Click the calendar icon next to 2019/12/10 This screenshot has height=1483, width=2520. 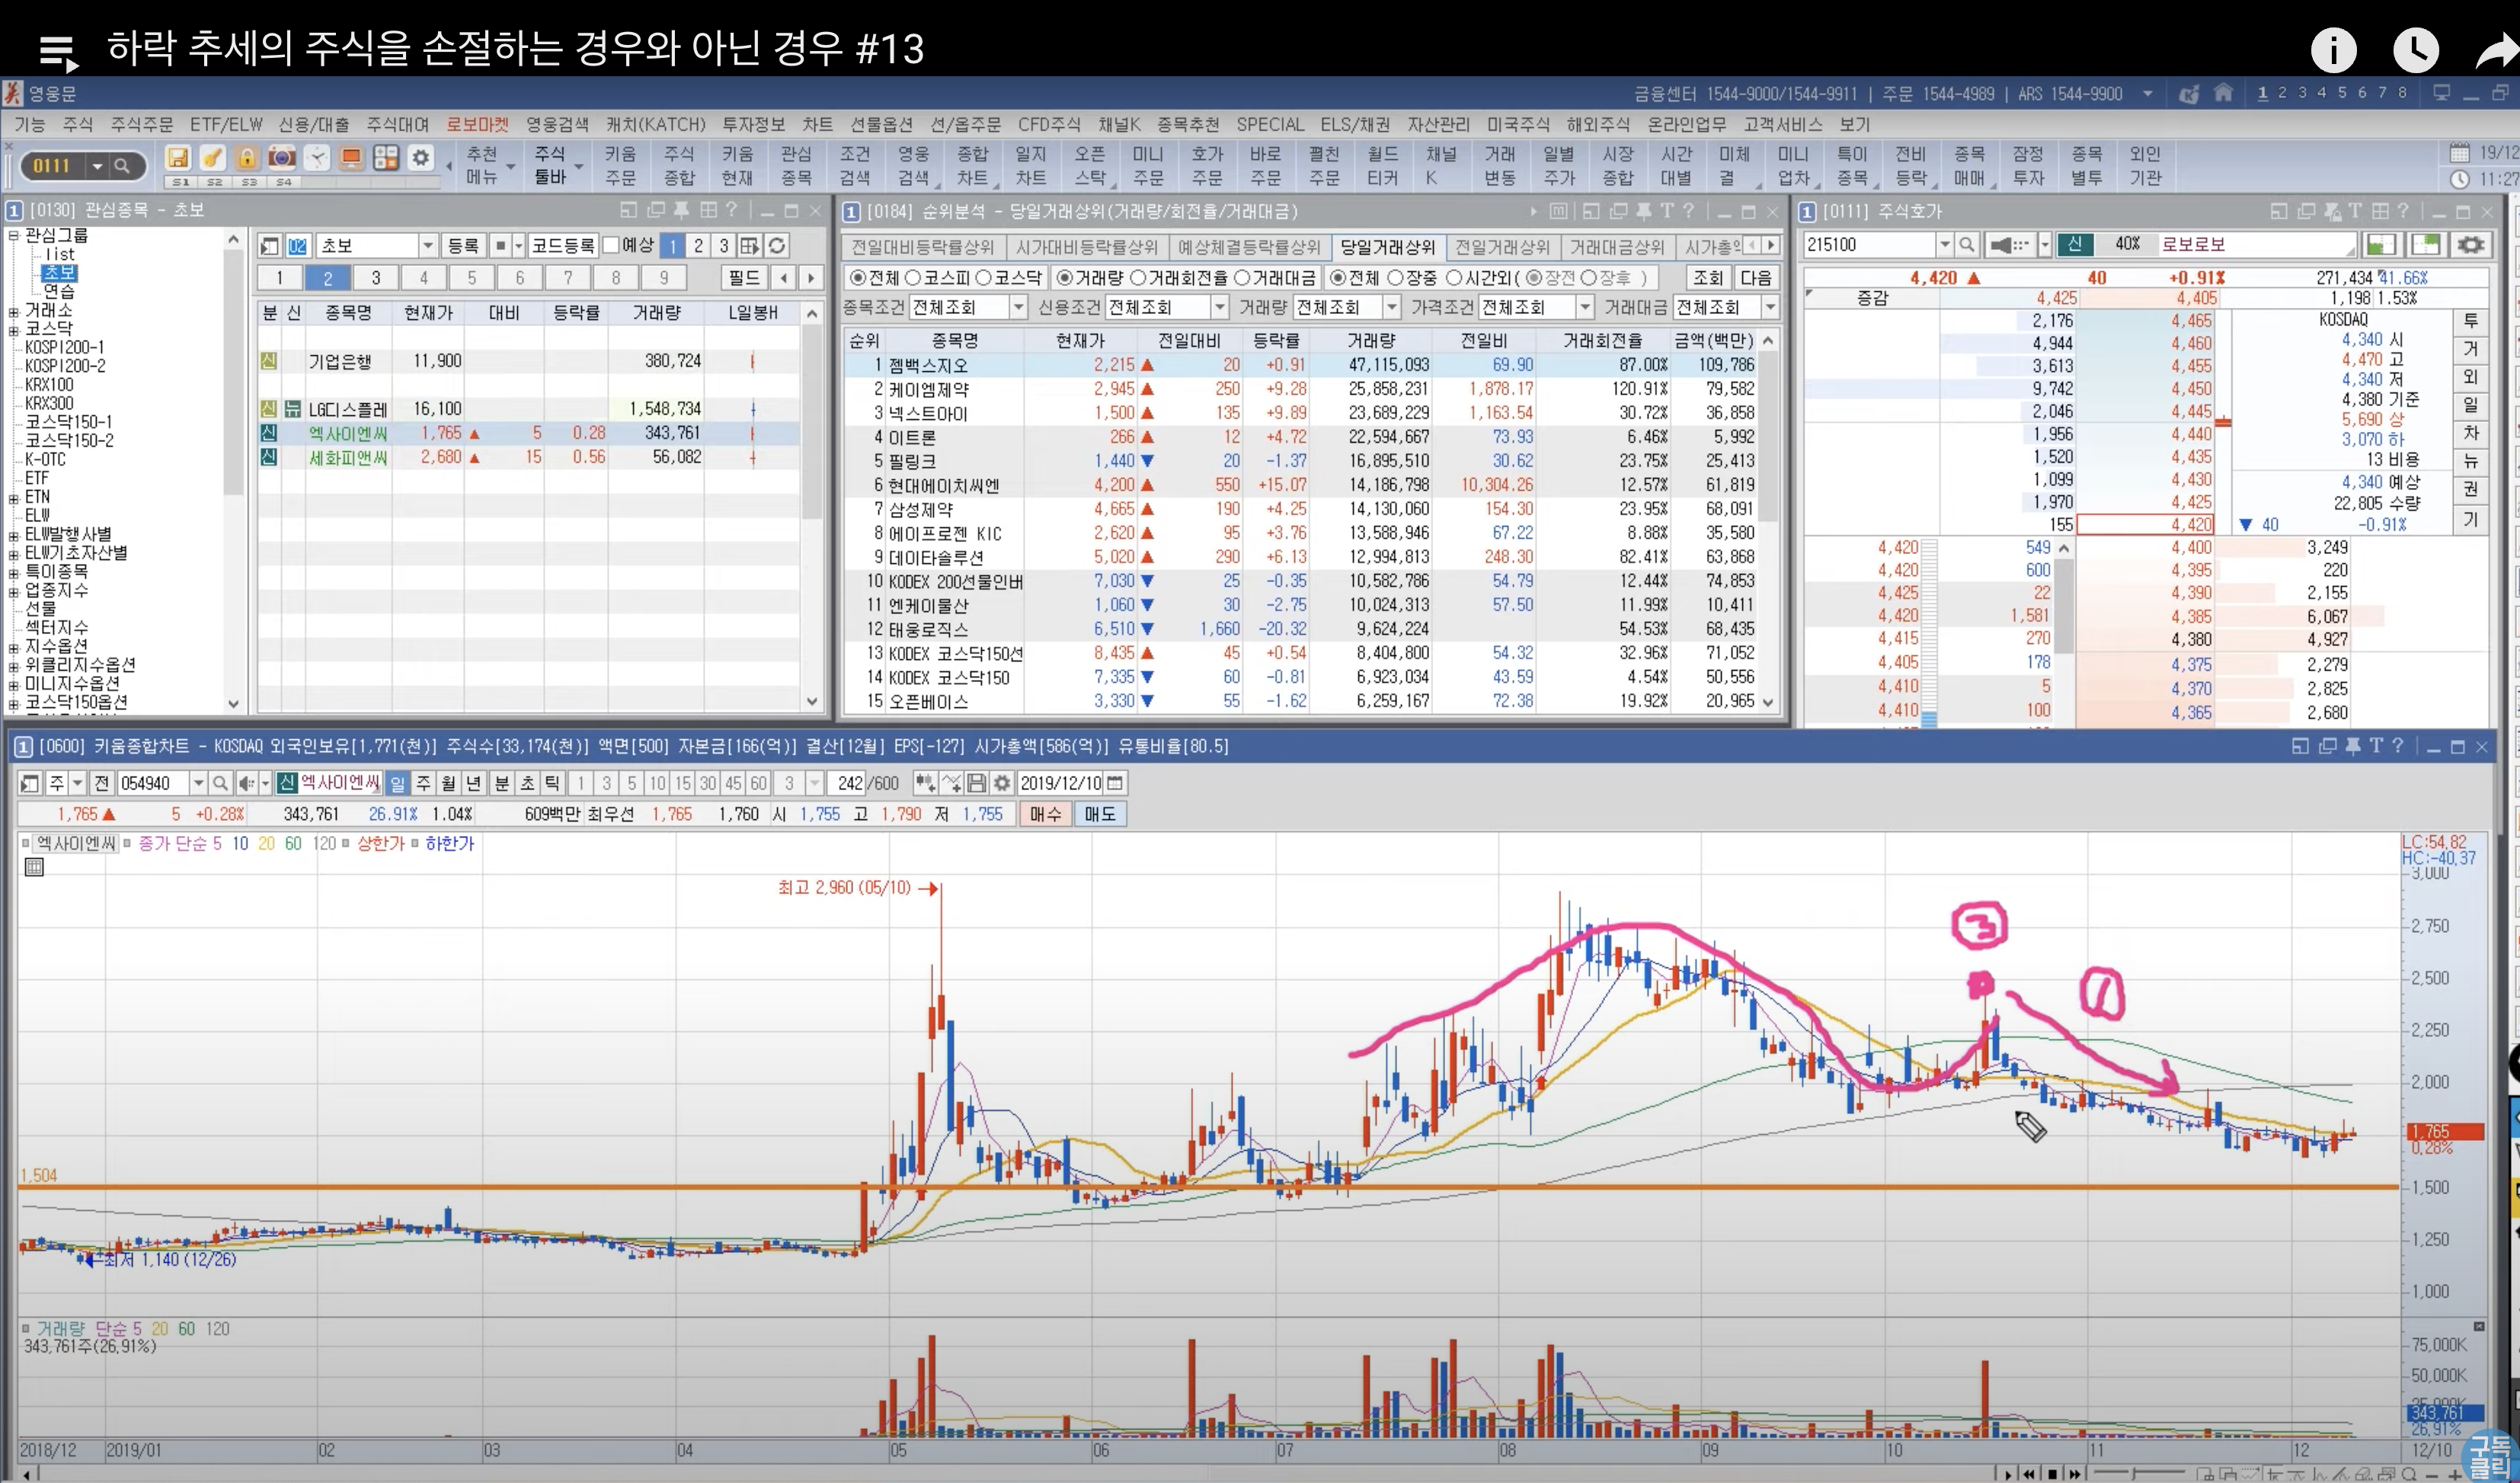pos(1116,783)
